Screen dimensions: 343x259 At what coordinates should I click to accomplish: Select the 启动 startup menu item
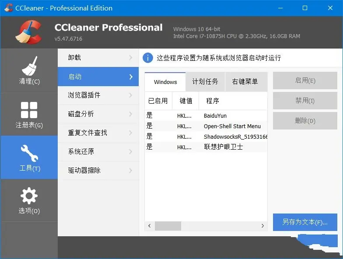(98, 77)
